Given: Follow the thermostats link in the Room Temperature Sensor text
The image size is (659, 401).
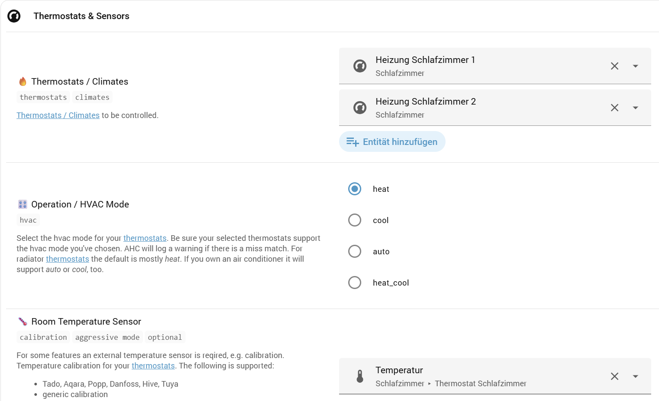Looking at the screenshot, I should pyautogui.click(x=153, y=366).
